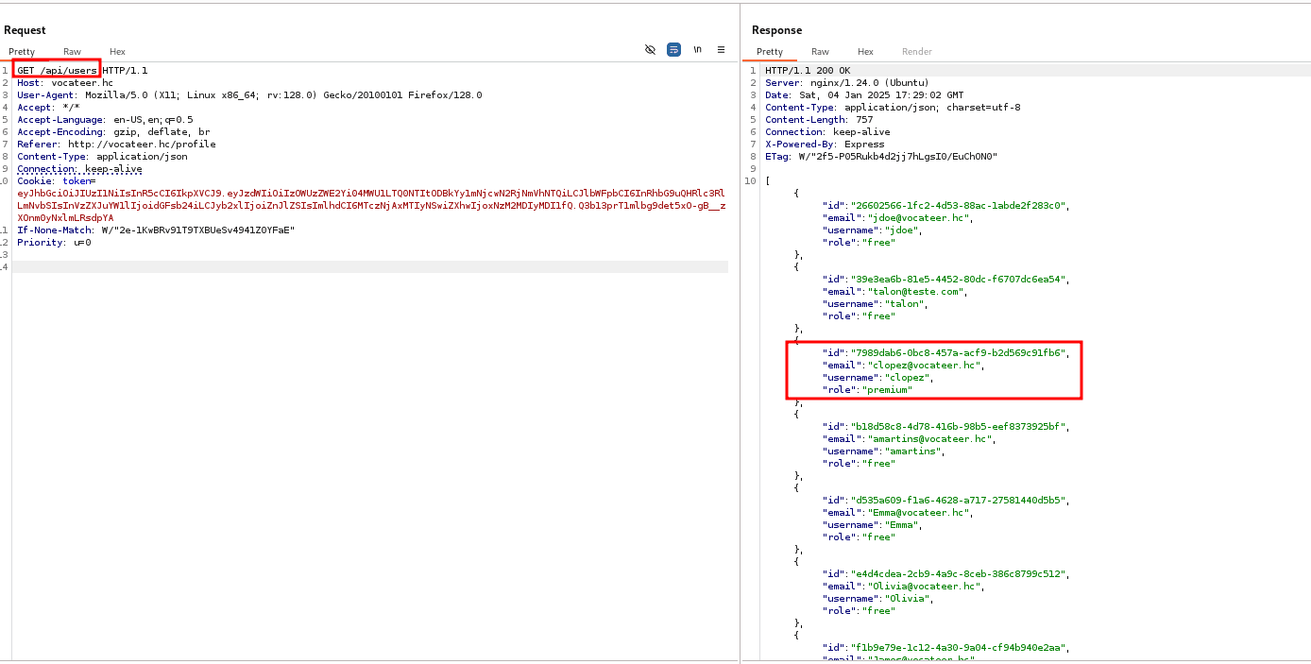Click the GET /api/users request line
Screen dimensions: 1311x664
tap(82, 71)
